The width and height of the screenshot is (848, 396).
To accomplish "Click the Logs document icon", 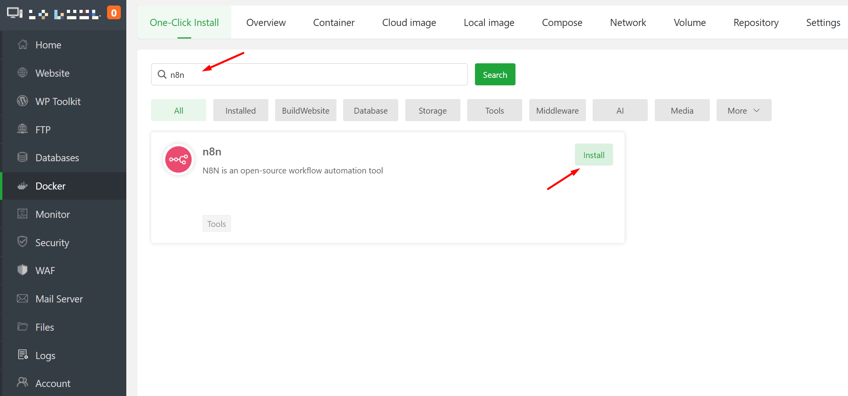I will pyautogui.click(x=23, y=355).
